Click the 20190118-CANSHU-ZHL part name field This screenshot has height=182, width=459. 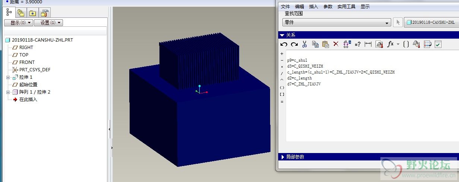coord(431,22)
